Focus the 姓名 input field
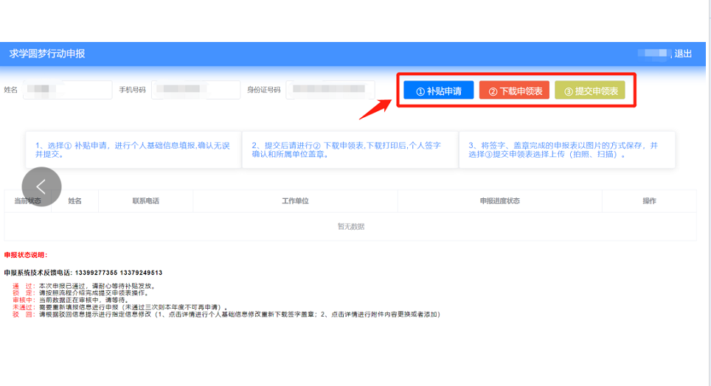The image size is (711, 386). click(68, 90)
